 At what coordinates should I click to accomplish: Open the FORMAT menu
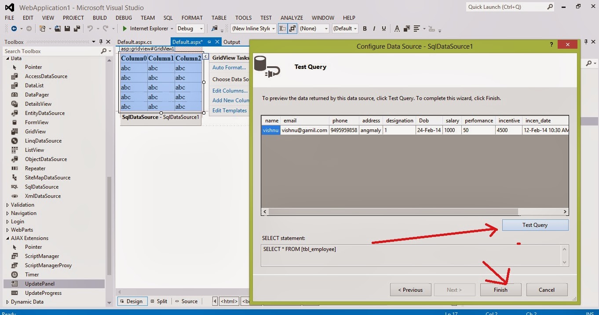tap(192, 18)
